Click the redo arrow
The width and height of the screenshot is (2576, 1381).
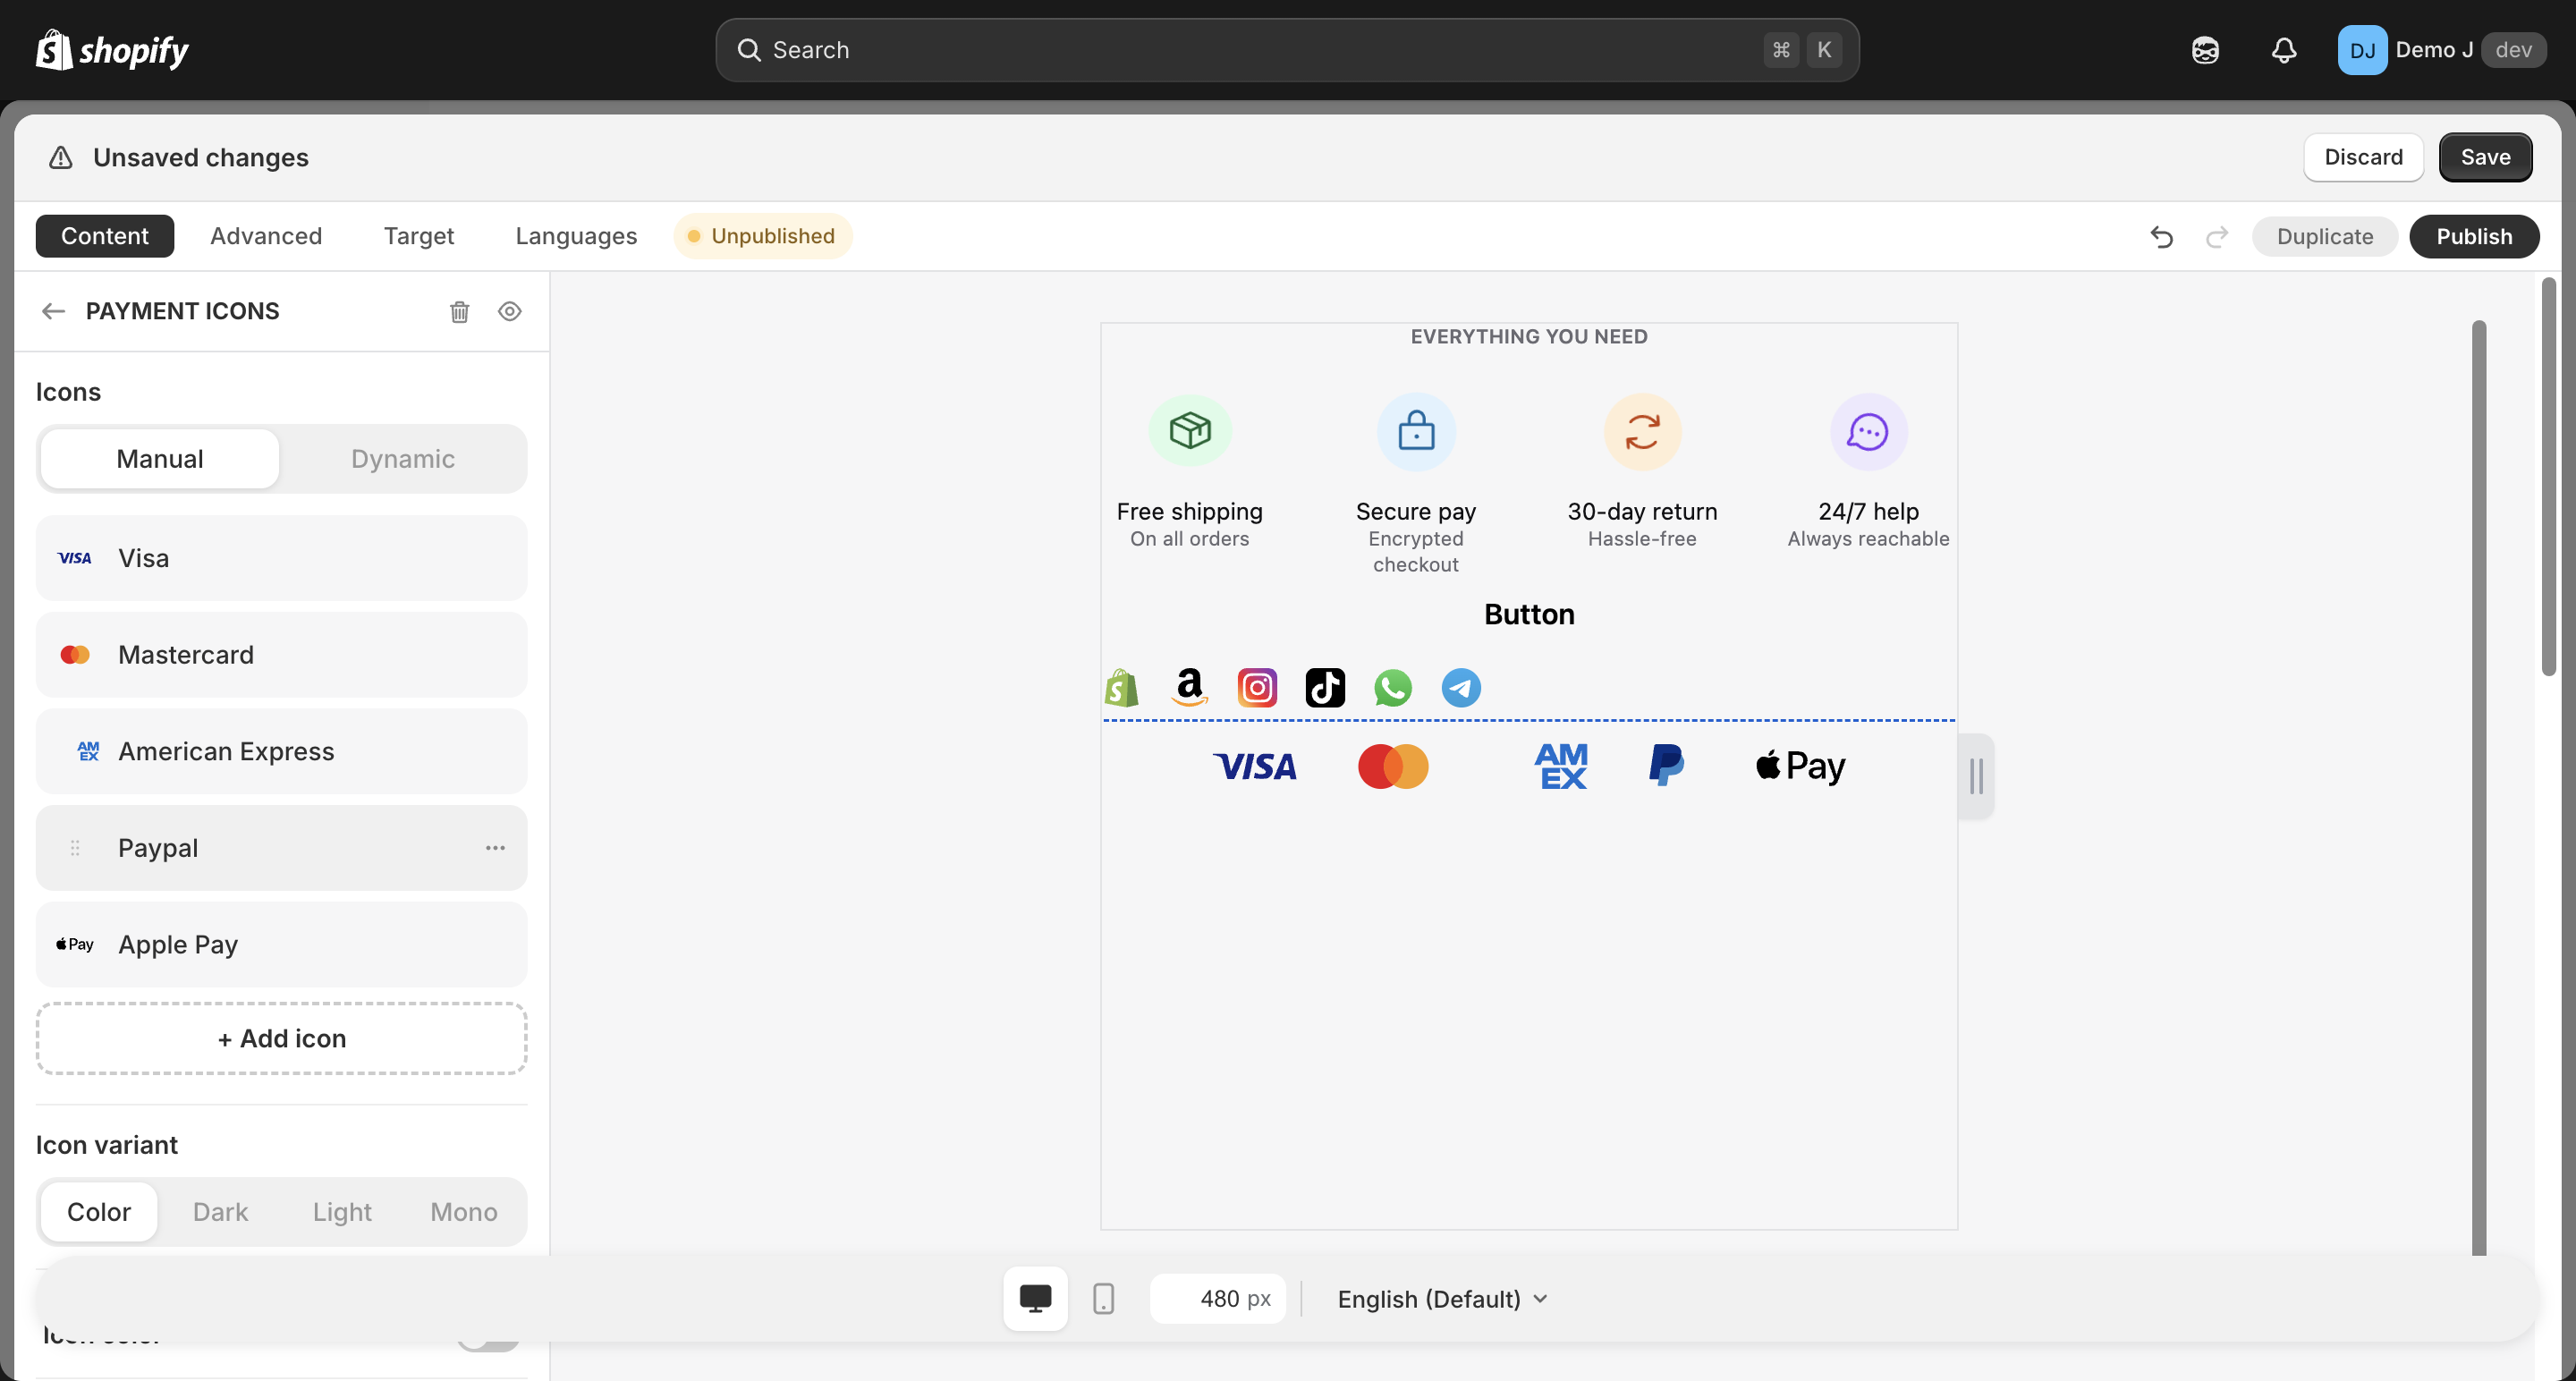click(2217, 237)
